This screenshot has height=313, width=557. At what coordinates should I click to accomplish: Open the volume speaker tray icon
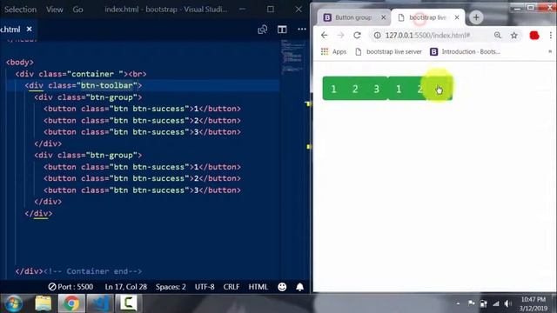(508, 303)
